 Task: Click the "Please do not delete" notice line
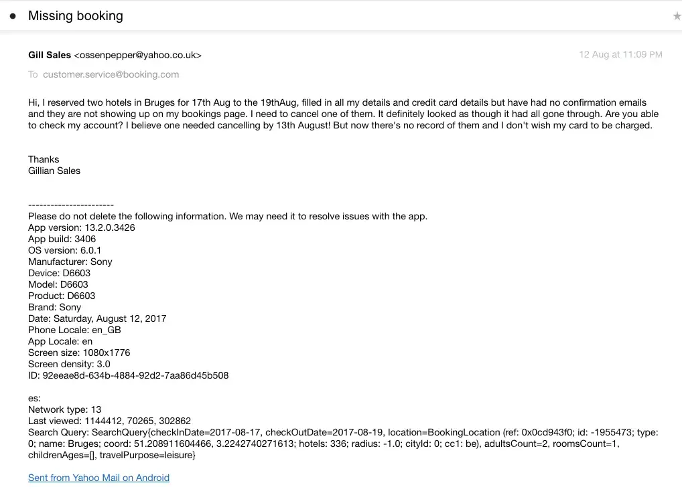tap(228, 216)
